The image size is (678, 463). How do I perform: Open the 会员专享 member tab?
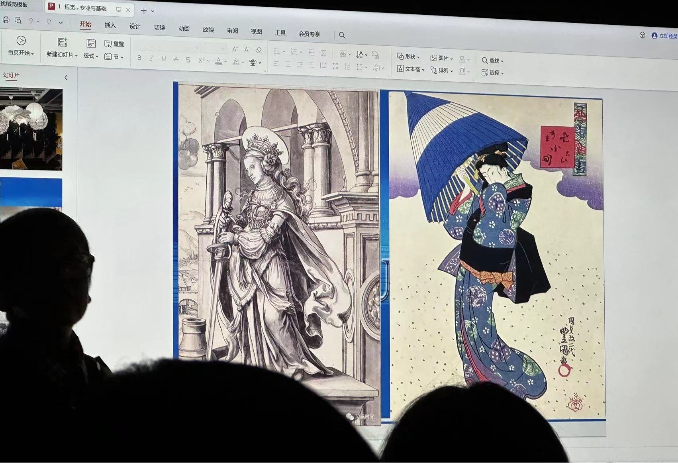coord(309,34)
